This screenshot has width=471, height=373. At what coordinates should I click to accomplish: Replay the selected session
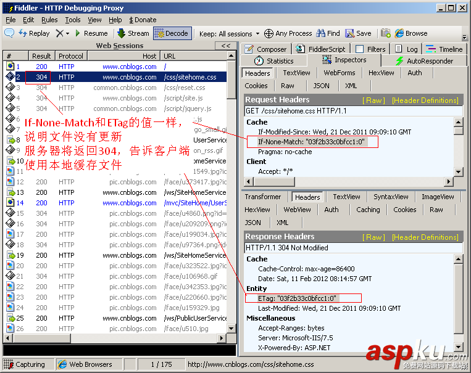[x=34, y=33]
